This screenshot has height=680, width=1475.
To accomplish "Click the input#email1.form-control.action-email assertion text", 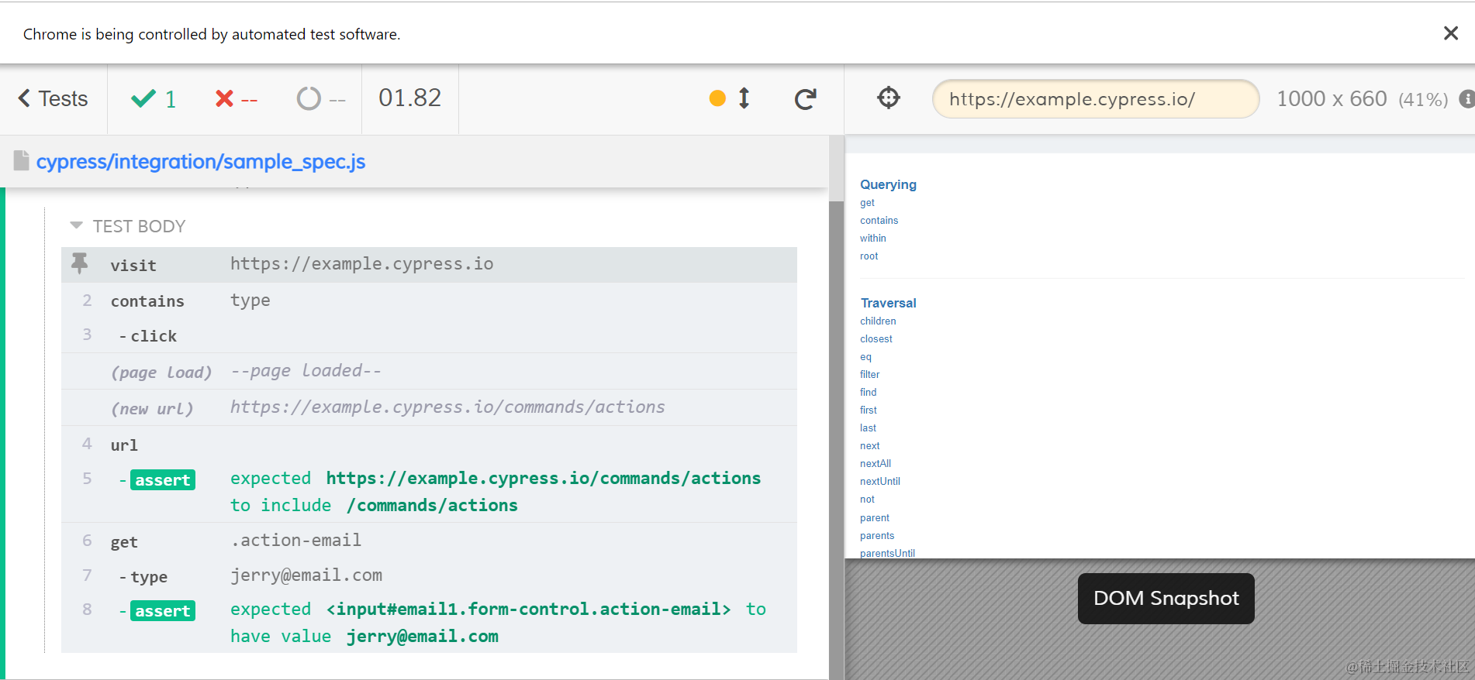I will [x=528, y=610].
